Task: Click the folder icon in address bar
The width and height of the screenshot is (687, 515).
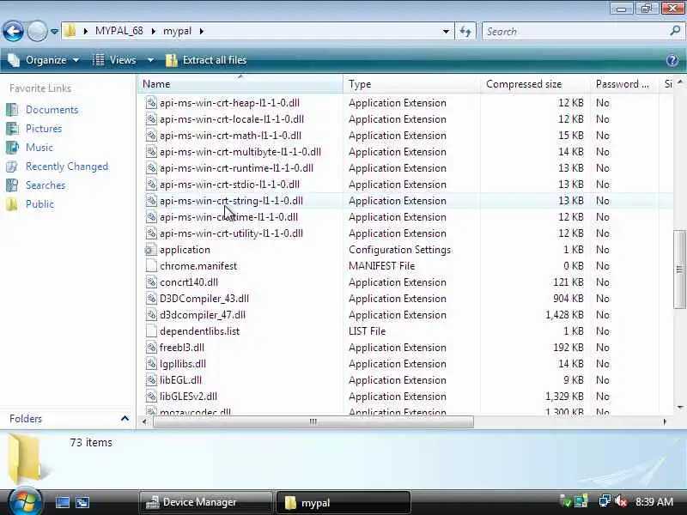Action: click(x=70, y=31)
